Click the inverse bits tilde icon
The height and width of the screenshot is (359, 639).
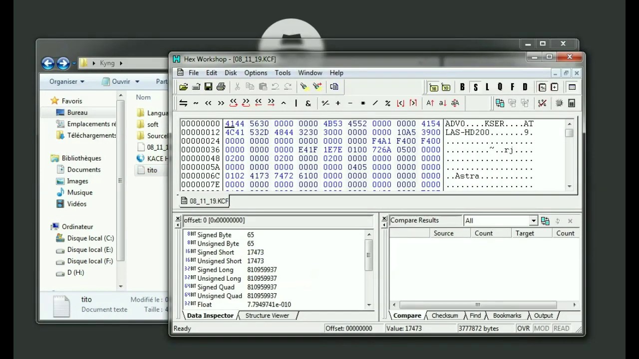[x=196, y=103]
